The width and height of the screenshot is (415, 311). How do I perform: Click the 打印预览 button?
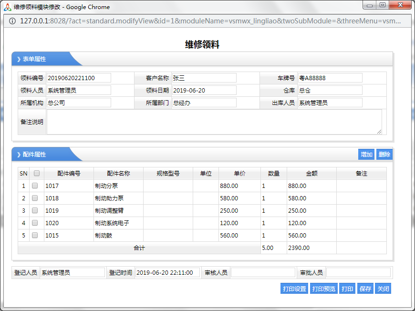pos(324,289)
